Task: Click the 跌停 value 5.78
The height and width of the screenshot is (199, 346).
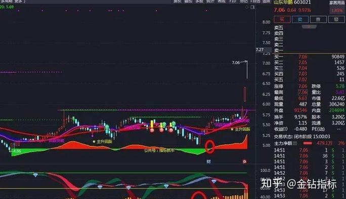Action: coord(340,86)
